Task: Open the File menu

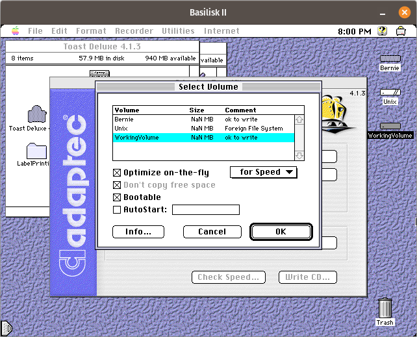Action: (35, 31)
